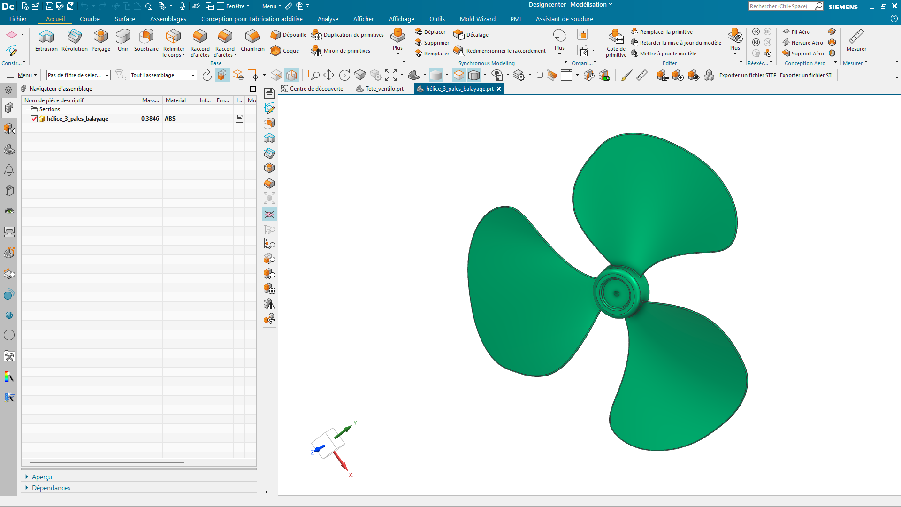Click Redimensionner le raccordement
901x507 pixels.
pyautogui.click(x=500, y=51)
